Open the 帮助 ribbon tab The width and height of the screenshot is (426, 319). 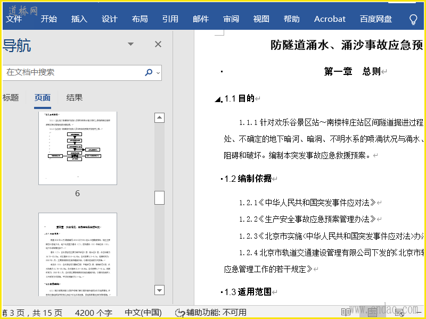pos(291,19)
